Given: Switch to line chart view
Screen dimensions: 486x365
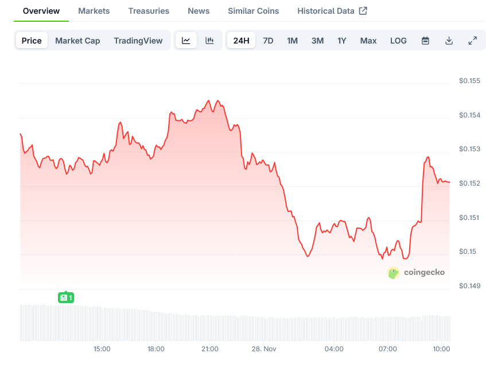Looking at the screenshot, I should tap(186, 41).
